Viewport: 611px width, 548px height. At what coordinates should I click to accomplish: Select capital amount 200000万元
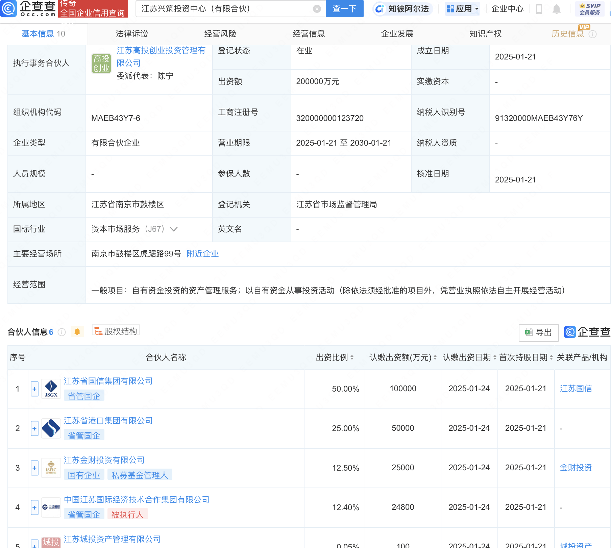[x=318, y=81]
